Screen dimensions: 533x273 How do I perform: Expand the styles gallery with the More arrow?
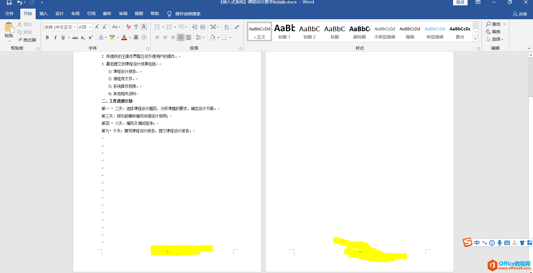point(476,39)
